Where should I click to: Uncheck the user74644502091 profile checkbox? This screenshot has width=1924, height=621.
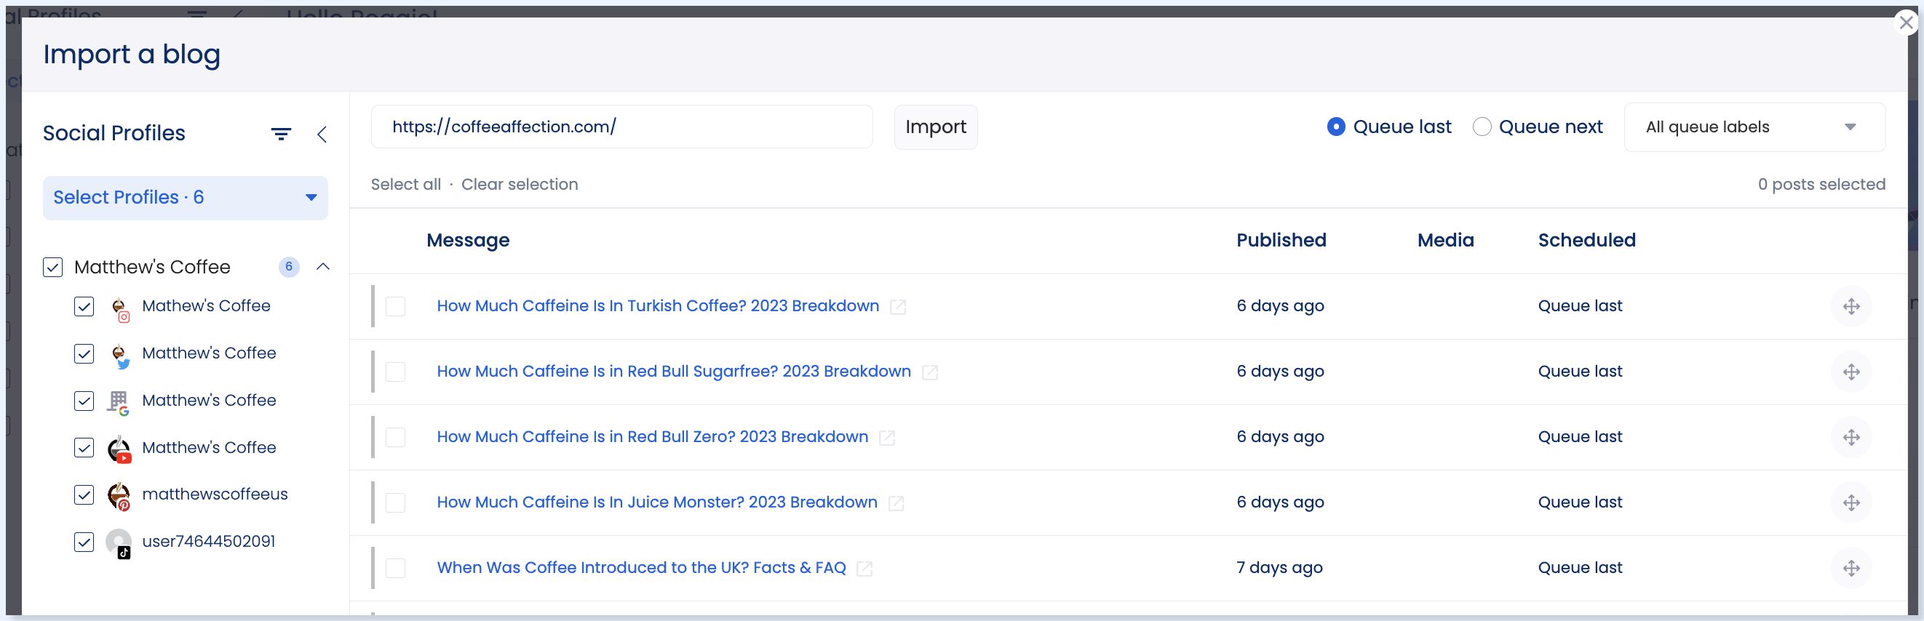[84, 542]
